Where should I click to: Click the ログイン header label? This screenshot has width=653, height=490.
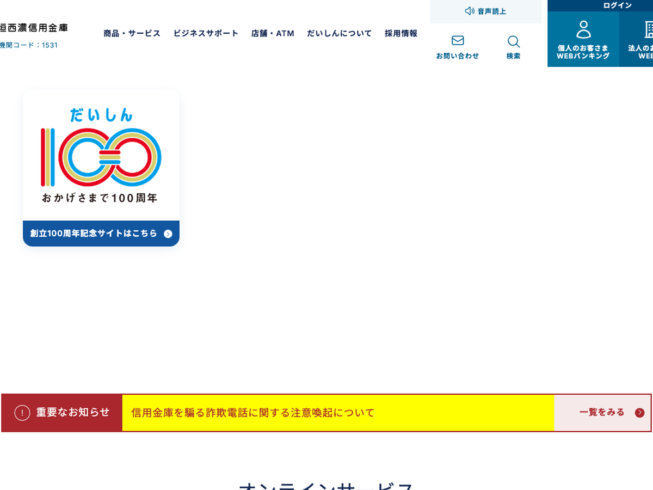pyautogui.click(x=617, y=5)
